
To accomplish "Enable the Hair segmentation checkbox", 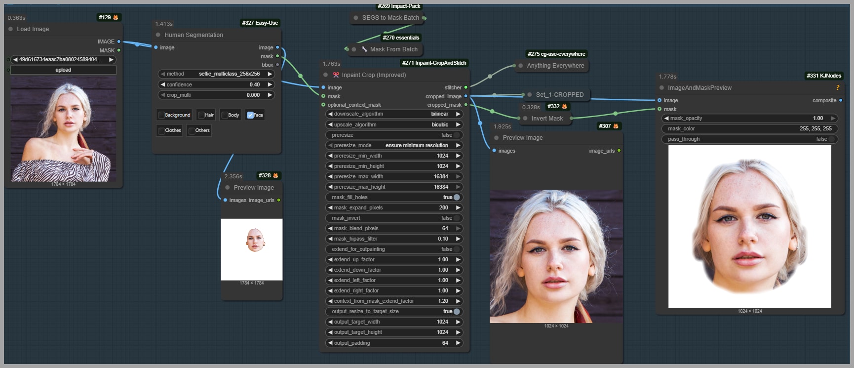I will tap(201, 115).
